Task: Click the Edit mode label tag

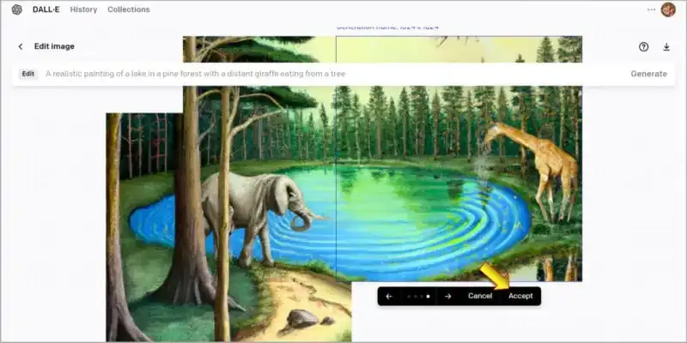Action: click(x=28, y=74)
